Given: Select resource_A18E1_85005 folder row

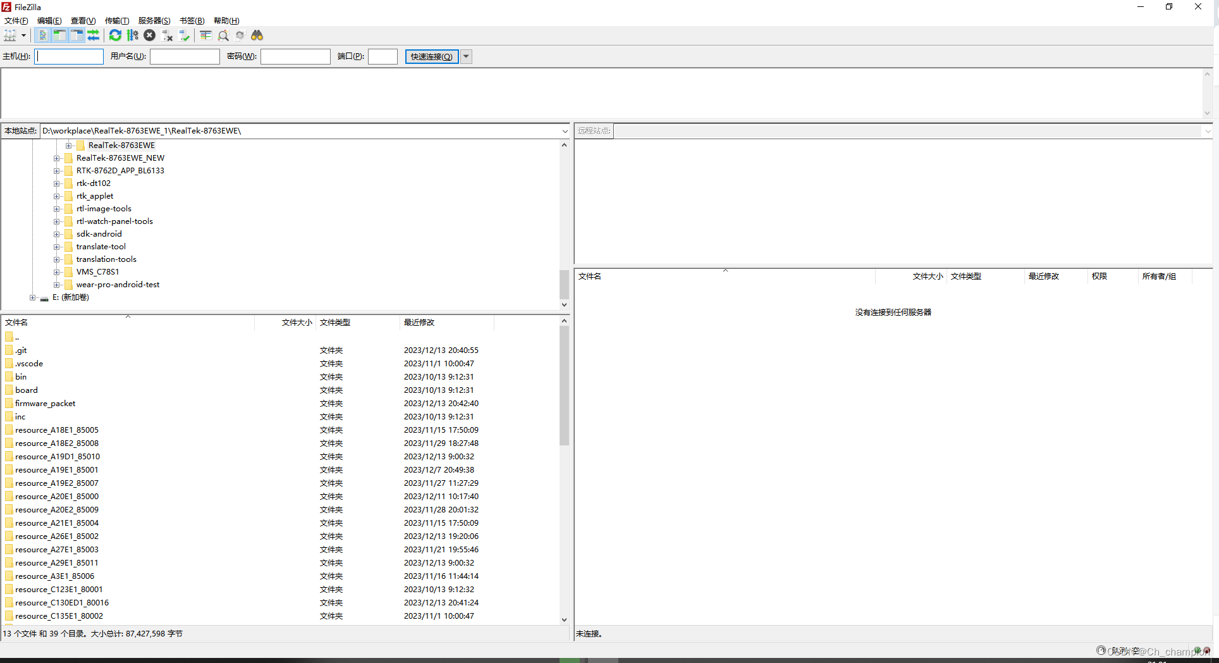Looking at the screenshot, I should click(280, 430).
